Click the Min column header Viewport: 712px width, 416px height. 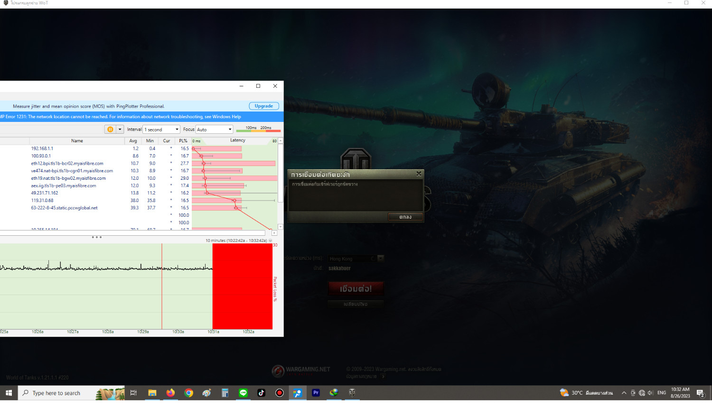pos(150,141)
